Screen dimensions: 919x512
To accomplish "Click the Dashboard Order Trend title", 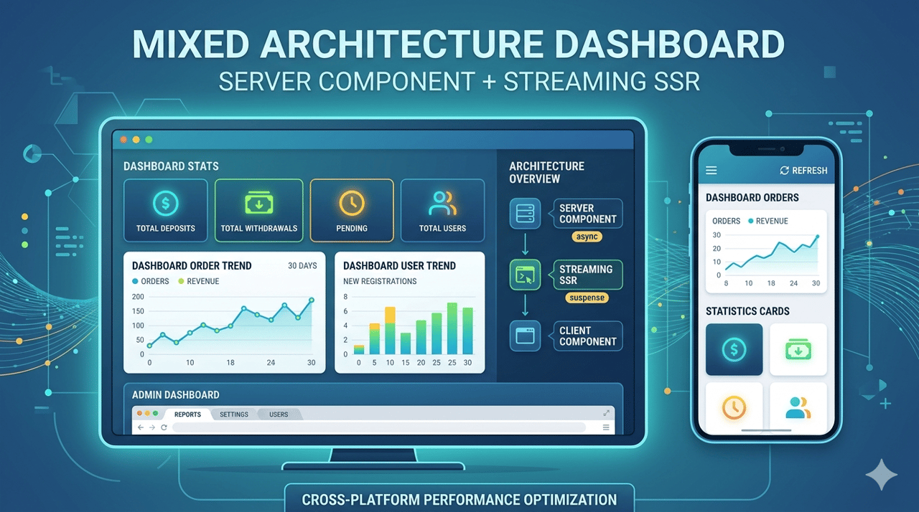I will coord(192,266).
